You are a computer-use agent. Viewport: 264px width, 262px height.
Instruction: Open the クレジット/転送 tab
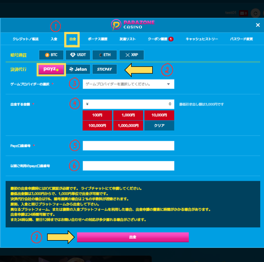click(25, 39)
